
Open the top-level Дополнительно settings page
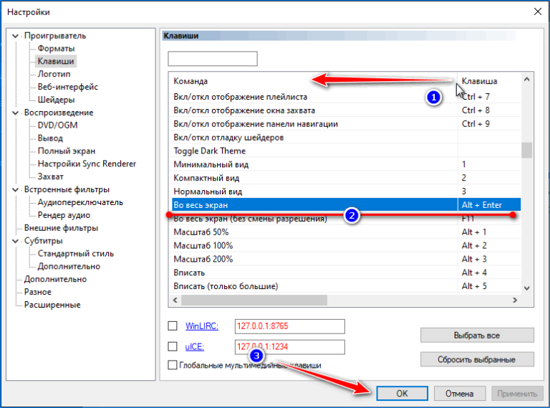pyautogui.click(x=55, y=279)
